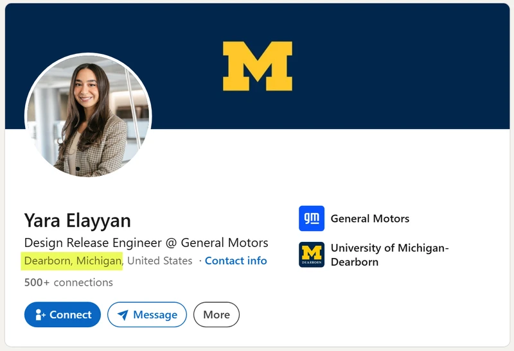Click 'General Motors' within the headline line
Viewport: 514px width, 351px height.
pos(224,243)
